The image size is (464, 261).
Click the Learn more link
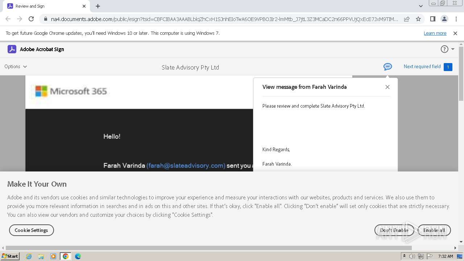(435, 33)
